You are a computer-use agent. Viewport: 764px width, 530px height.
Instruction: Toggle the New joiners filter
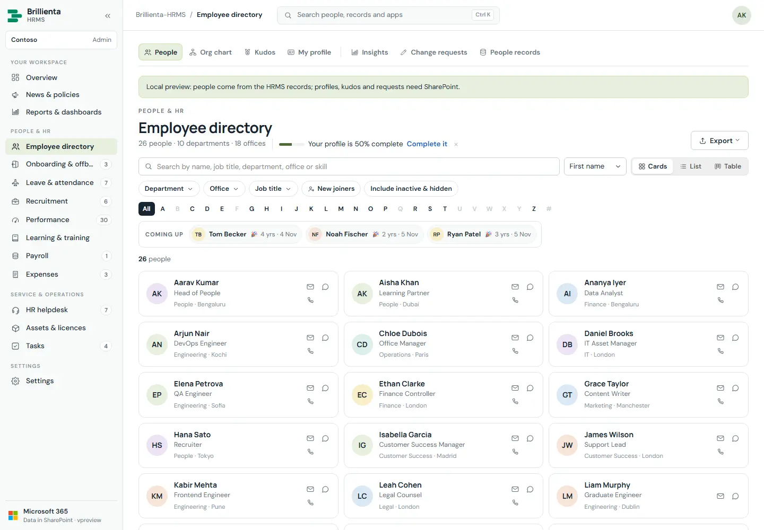click(331, 189)
